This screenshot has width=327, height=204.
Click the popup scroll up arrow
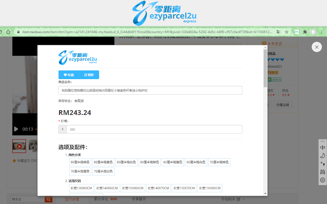click(x=265, y=47)
